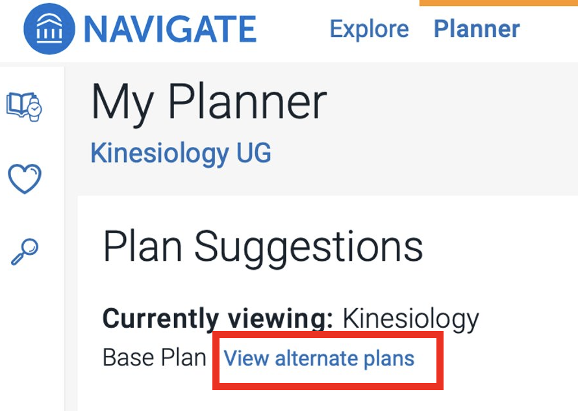Click the My Planner heading
This screenshot has height=411, width=578.
208,103
